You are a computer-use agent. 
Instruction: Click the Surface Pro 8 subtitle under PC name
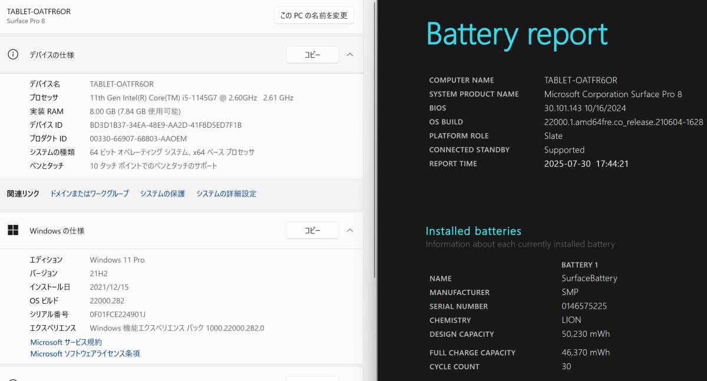(x=26, y=21)
